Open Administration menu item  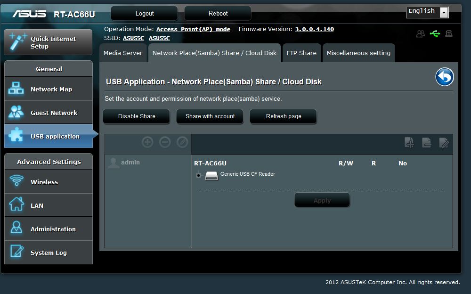[49, 229]
